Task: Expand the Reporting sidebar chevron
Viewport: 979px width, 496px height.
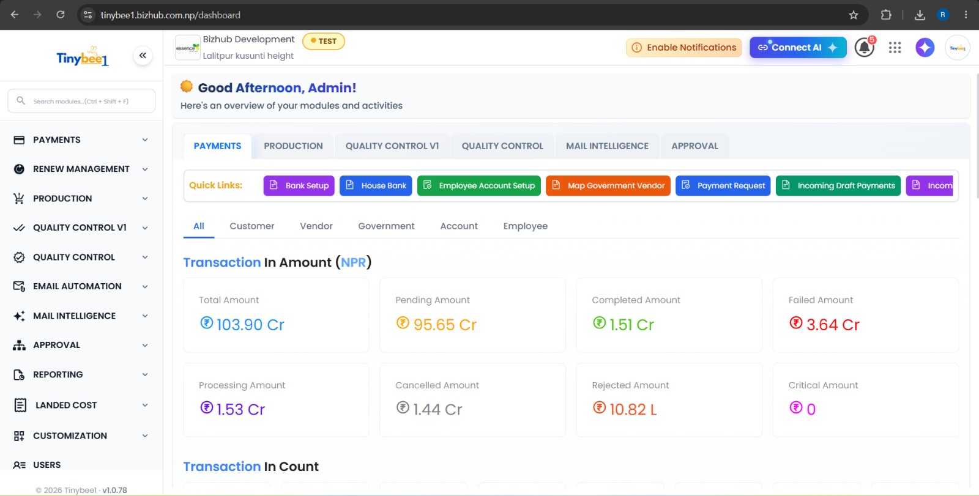Action: [145, 375]
